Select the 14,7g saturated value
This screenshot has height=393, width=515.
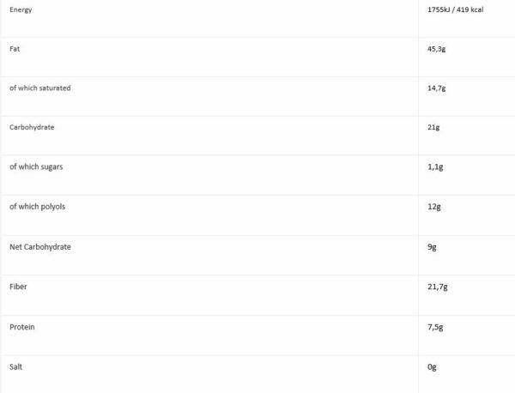[x=437, y=88]
